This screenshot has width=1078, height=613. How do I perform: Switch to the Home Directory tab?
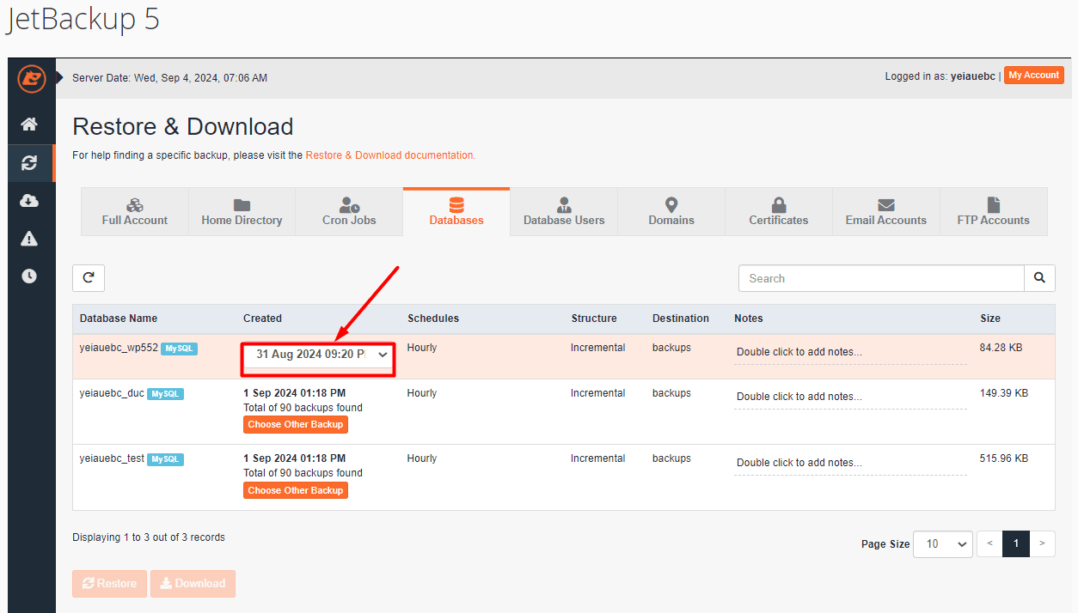242,211
